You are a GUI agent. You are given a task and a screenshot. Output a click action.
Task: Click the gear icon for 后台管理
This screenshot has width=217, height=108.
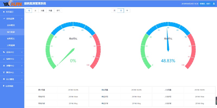pyautogui.click(x=4, y=79)
